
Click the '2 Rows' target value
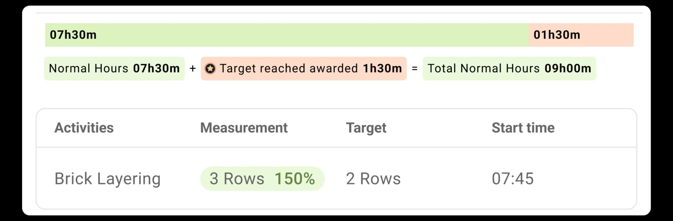[x=373, y=179]
